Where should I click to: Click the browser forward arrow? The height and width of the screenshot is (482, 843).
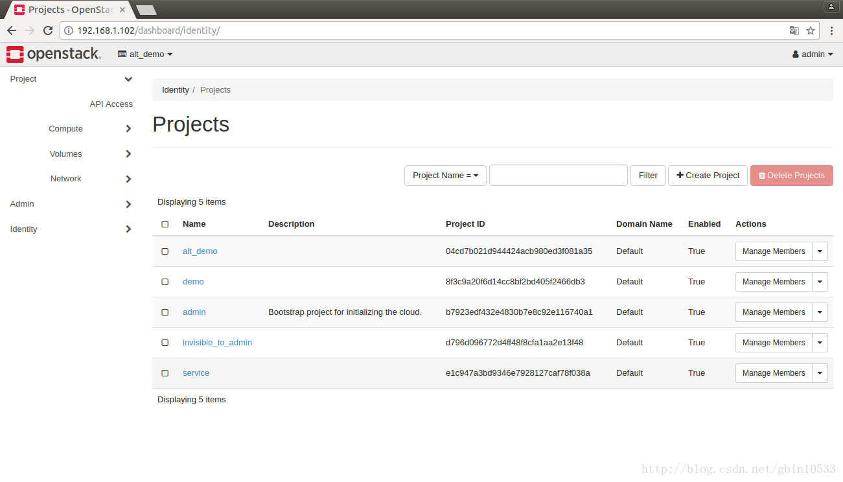click(x=30, y=30)
